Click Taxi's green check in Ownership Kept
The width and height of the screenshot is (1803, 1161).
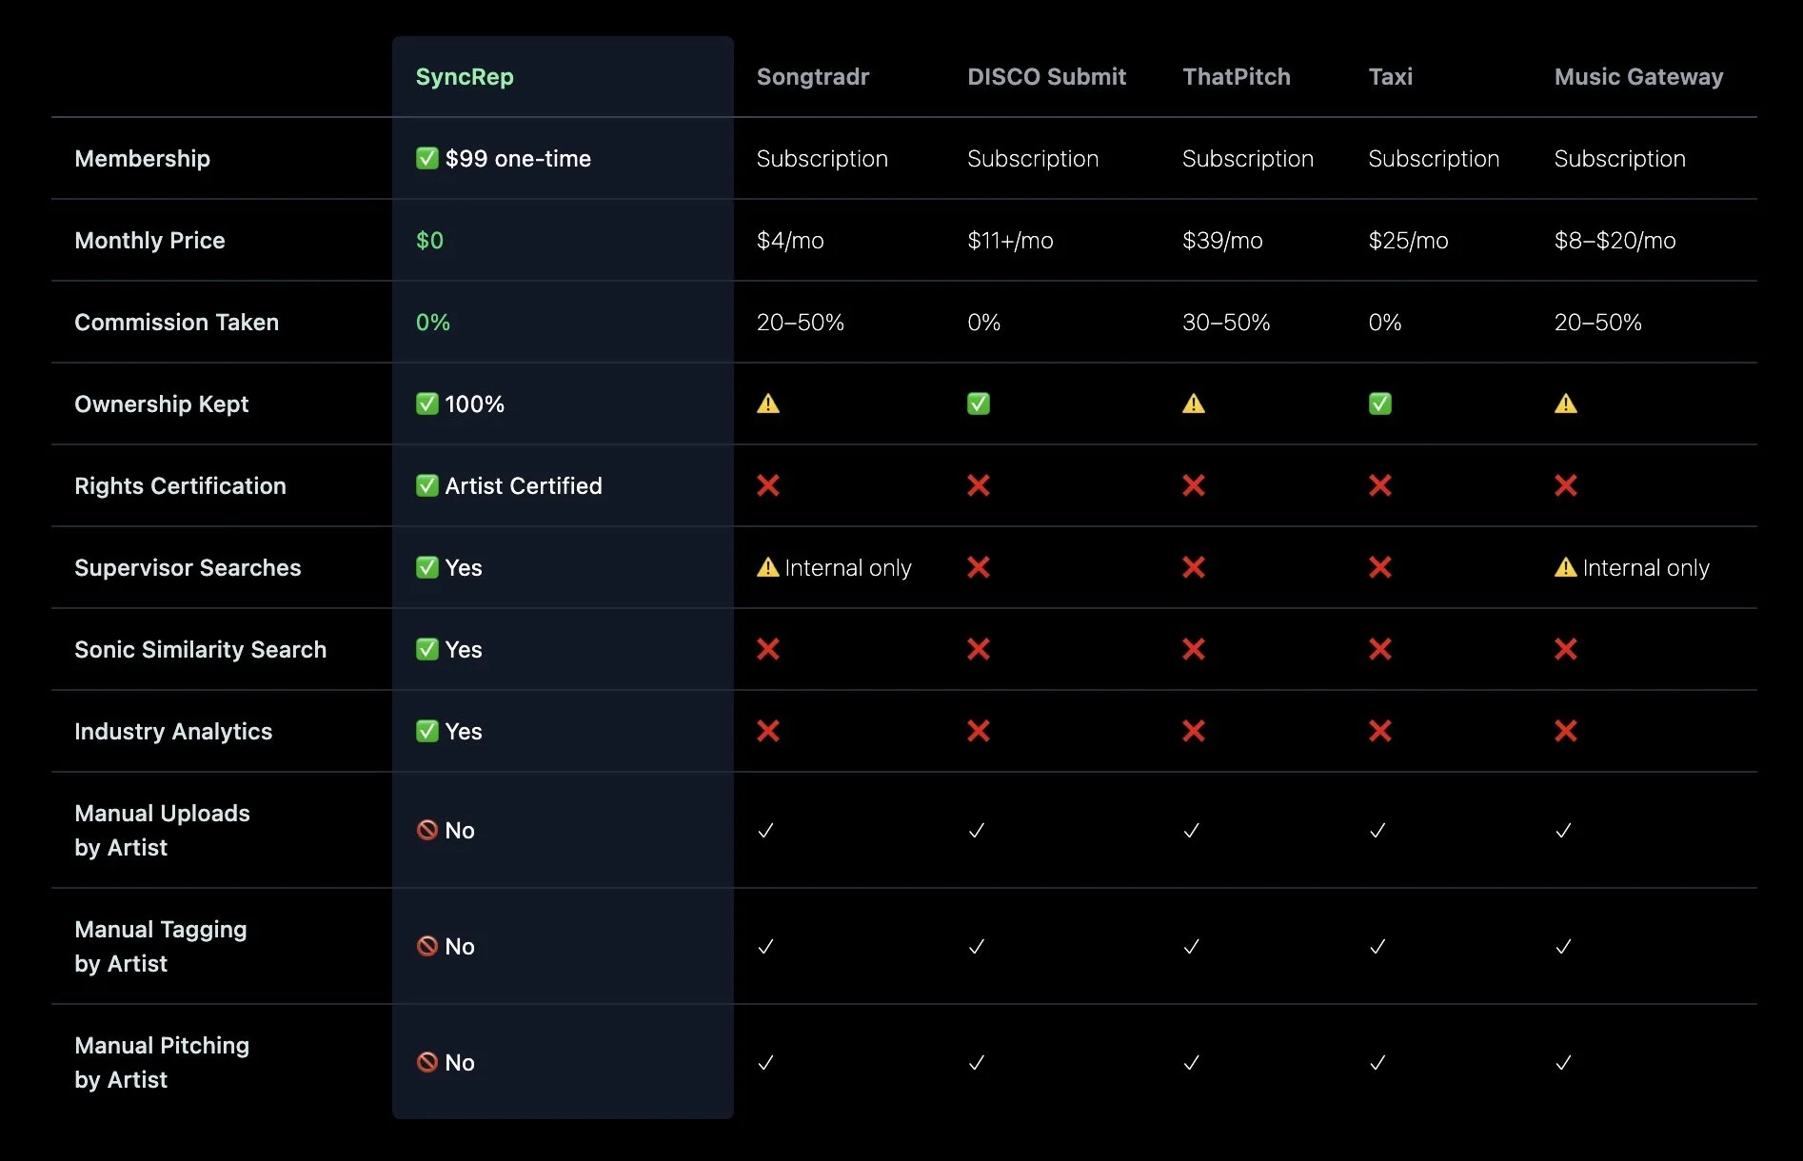point(1380,403)
